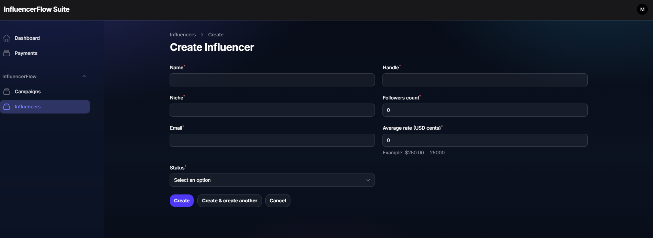Click the InfluencerFlow Suite logo

tap(36, 9)
